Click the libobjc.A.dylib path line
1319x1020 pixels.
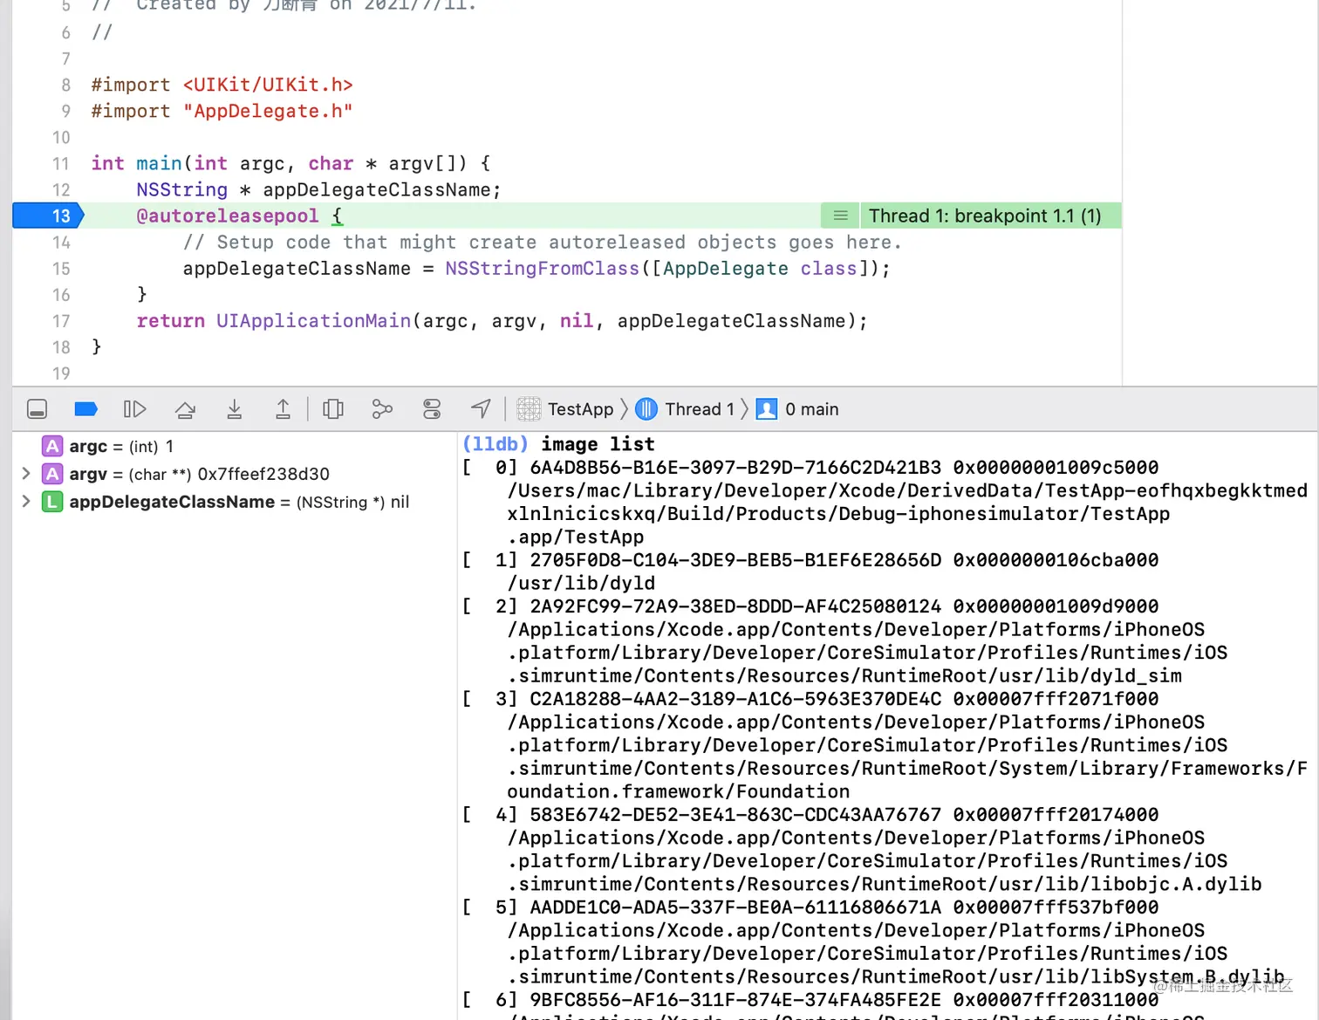[885, 884]
